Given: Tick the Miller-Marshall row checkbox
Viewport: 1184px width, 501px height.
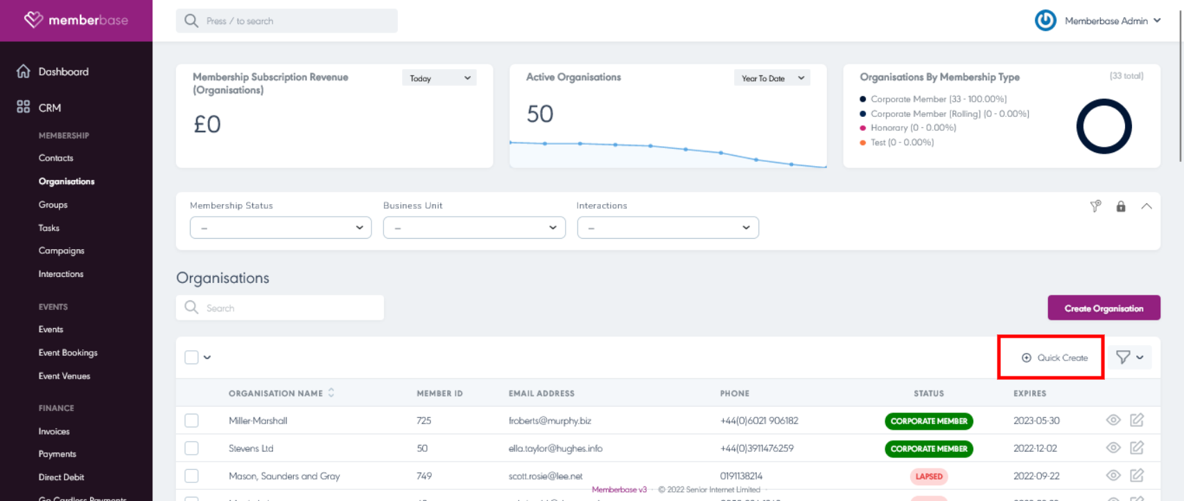Looking at the screenshot, I should tap(192, 421).
